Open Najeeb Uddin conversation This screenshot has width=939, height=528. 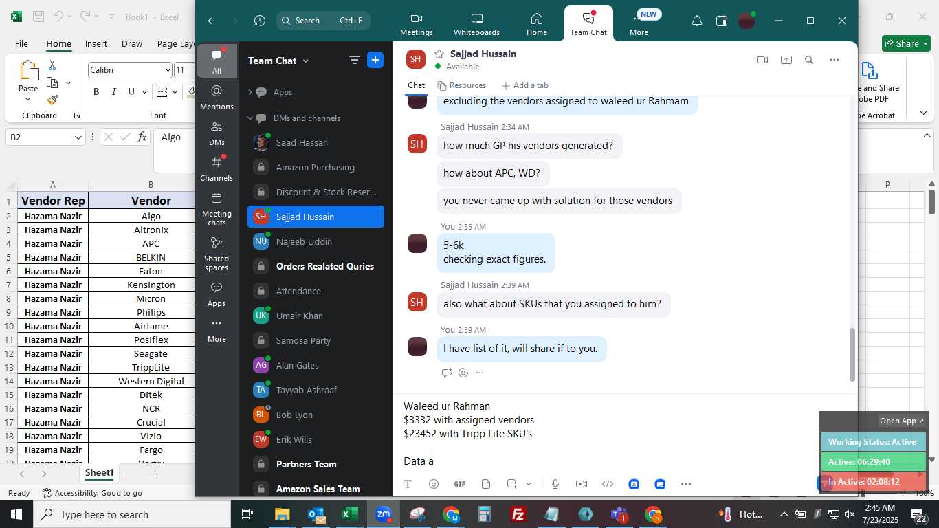click(x=316, y=241)
